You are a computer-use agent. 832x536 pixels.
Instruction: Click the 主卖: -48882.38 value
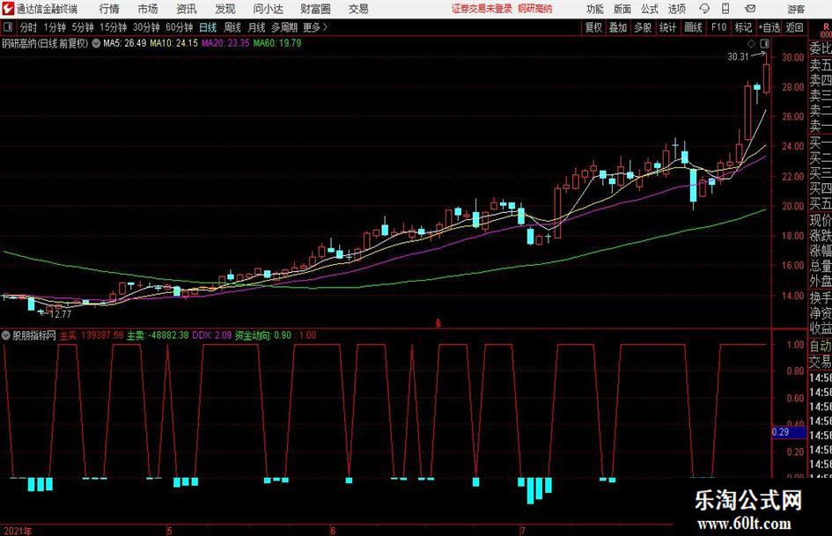[158, 335]
